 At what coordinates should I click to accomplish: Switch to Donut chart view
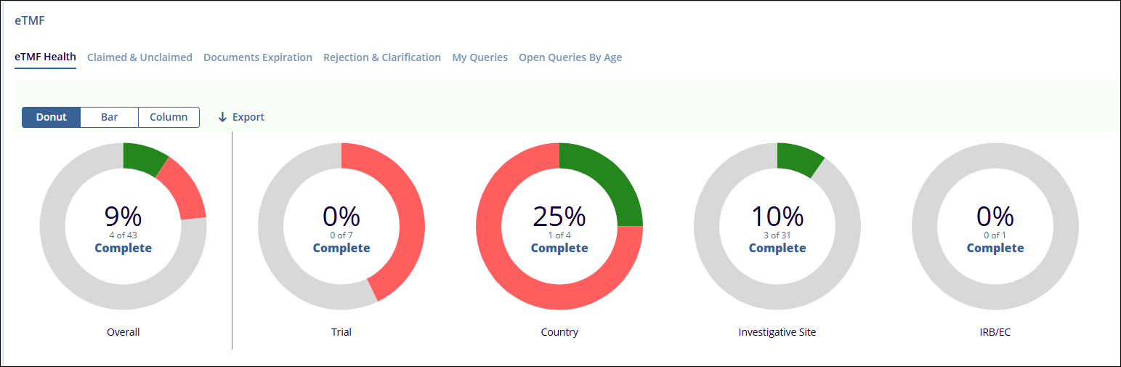51,117
